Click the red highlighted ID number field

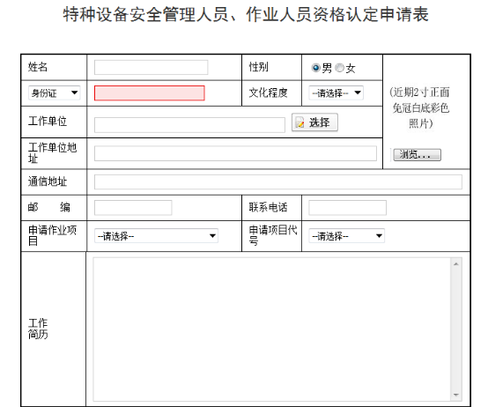point(150,93)
